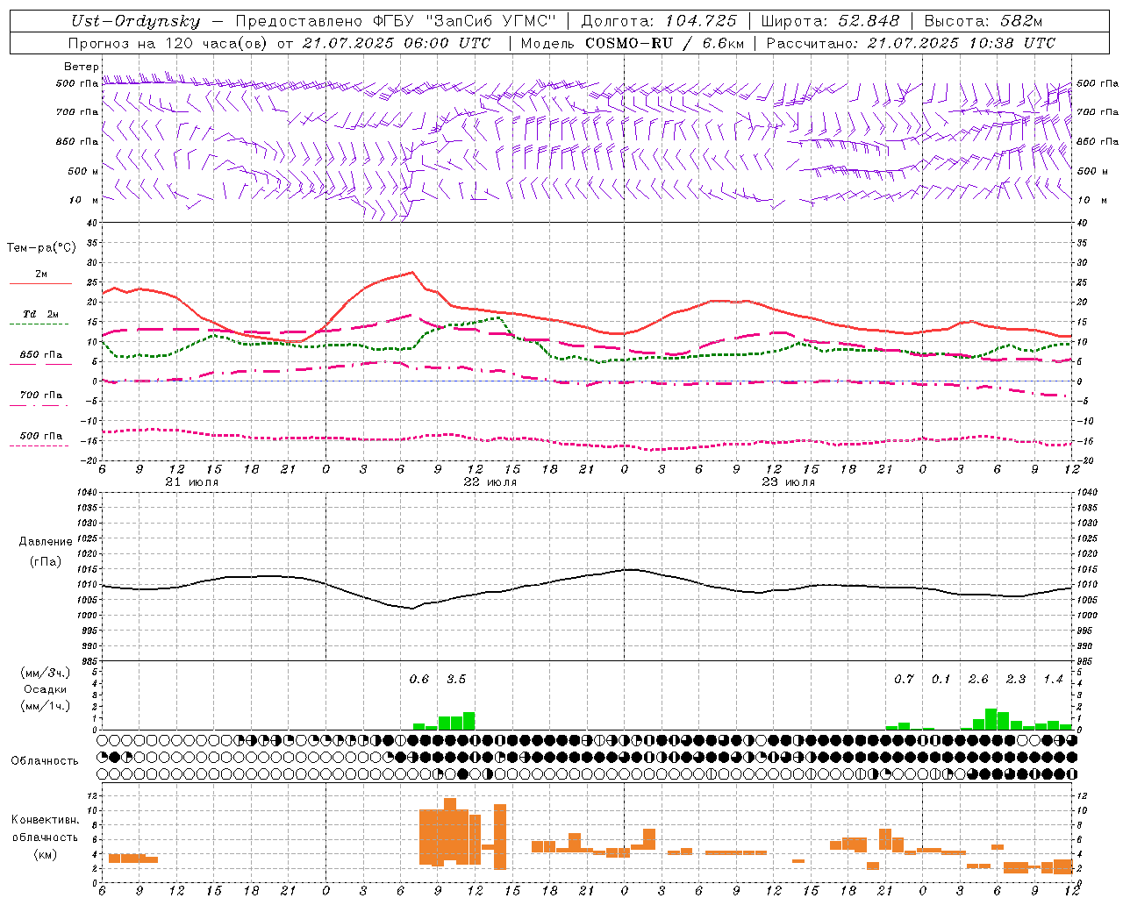Click the 23 июля date label
The image size is (1123, 898).
(x=788, y=482)
